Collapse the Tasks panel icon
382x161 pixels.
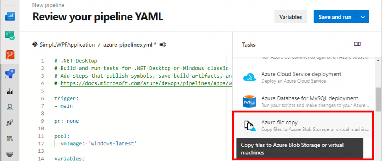(357, 44)
